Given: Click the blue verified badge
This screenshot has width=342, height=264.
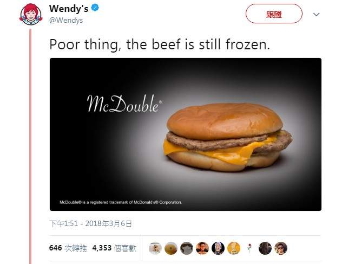Looking at the screenshot, I should (95, 8).
